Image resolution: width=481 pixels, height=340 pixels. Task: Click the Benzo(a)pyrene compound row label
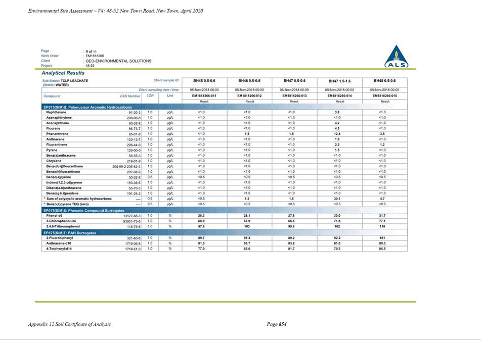click(x=58, y=177)
